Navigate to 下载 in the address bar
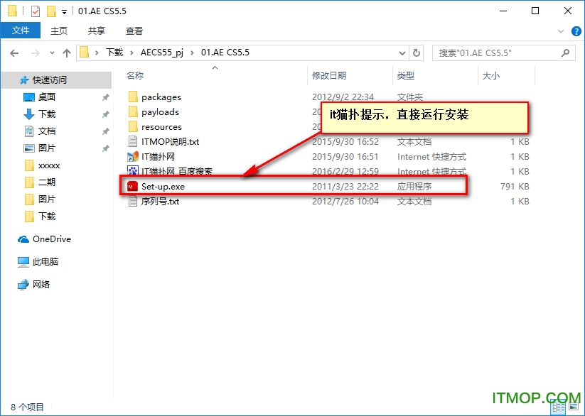This screenshot has height=416, width=585. [x=114, y=53]
